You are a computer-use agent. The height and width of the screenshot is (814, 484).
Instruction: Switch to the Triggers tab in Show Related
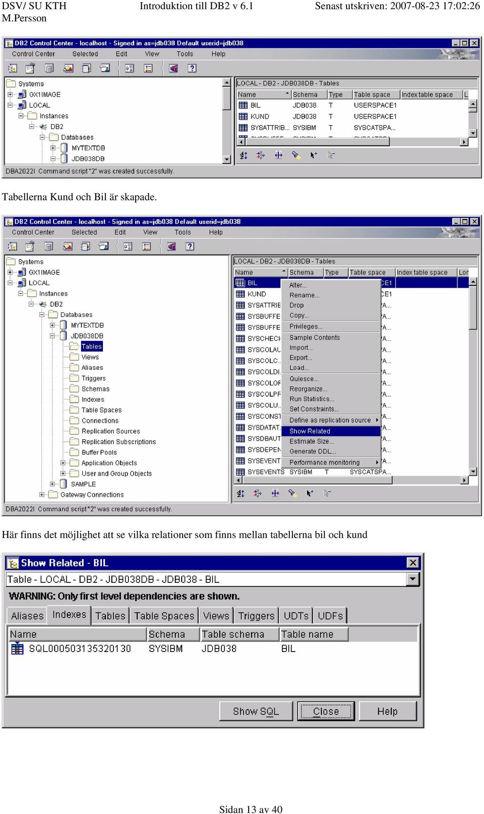click(x=256, y=616)
